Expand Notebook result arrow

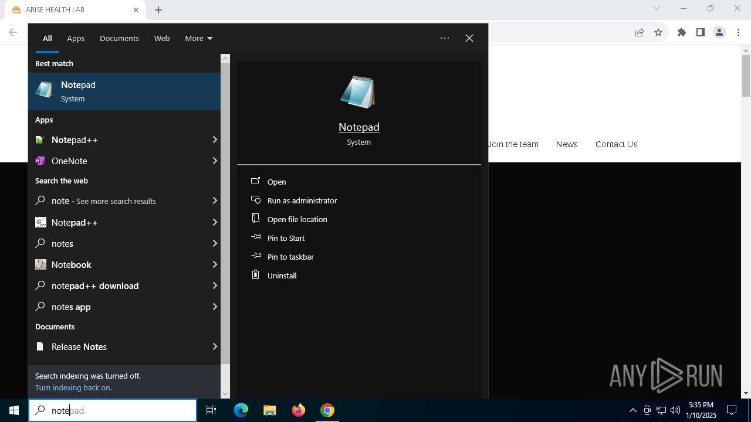(215, 264)
